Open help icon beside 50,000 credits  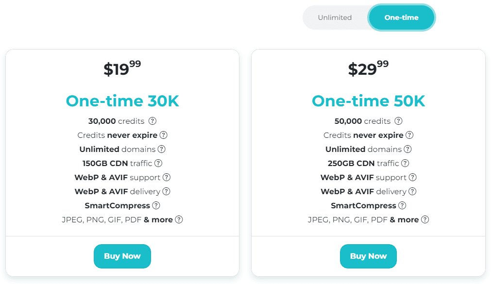pos(398,121)
